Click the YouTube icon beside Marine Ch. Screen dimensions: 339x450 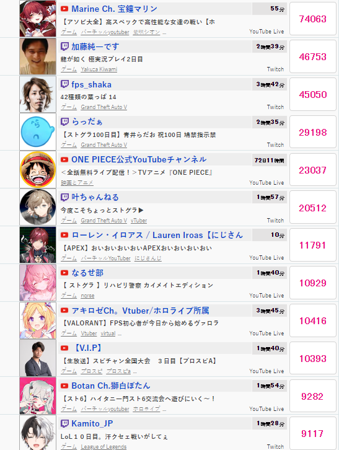(64, 9)
